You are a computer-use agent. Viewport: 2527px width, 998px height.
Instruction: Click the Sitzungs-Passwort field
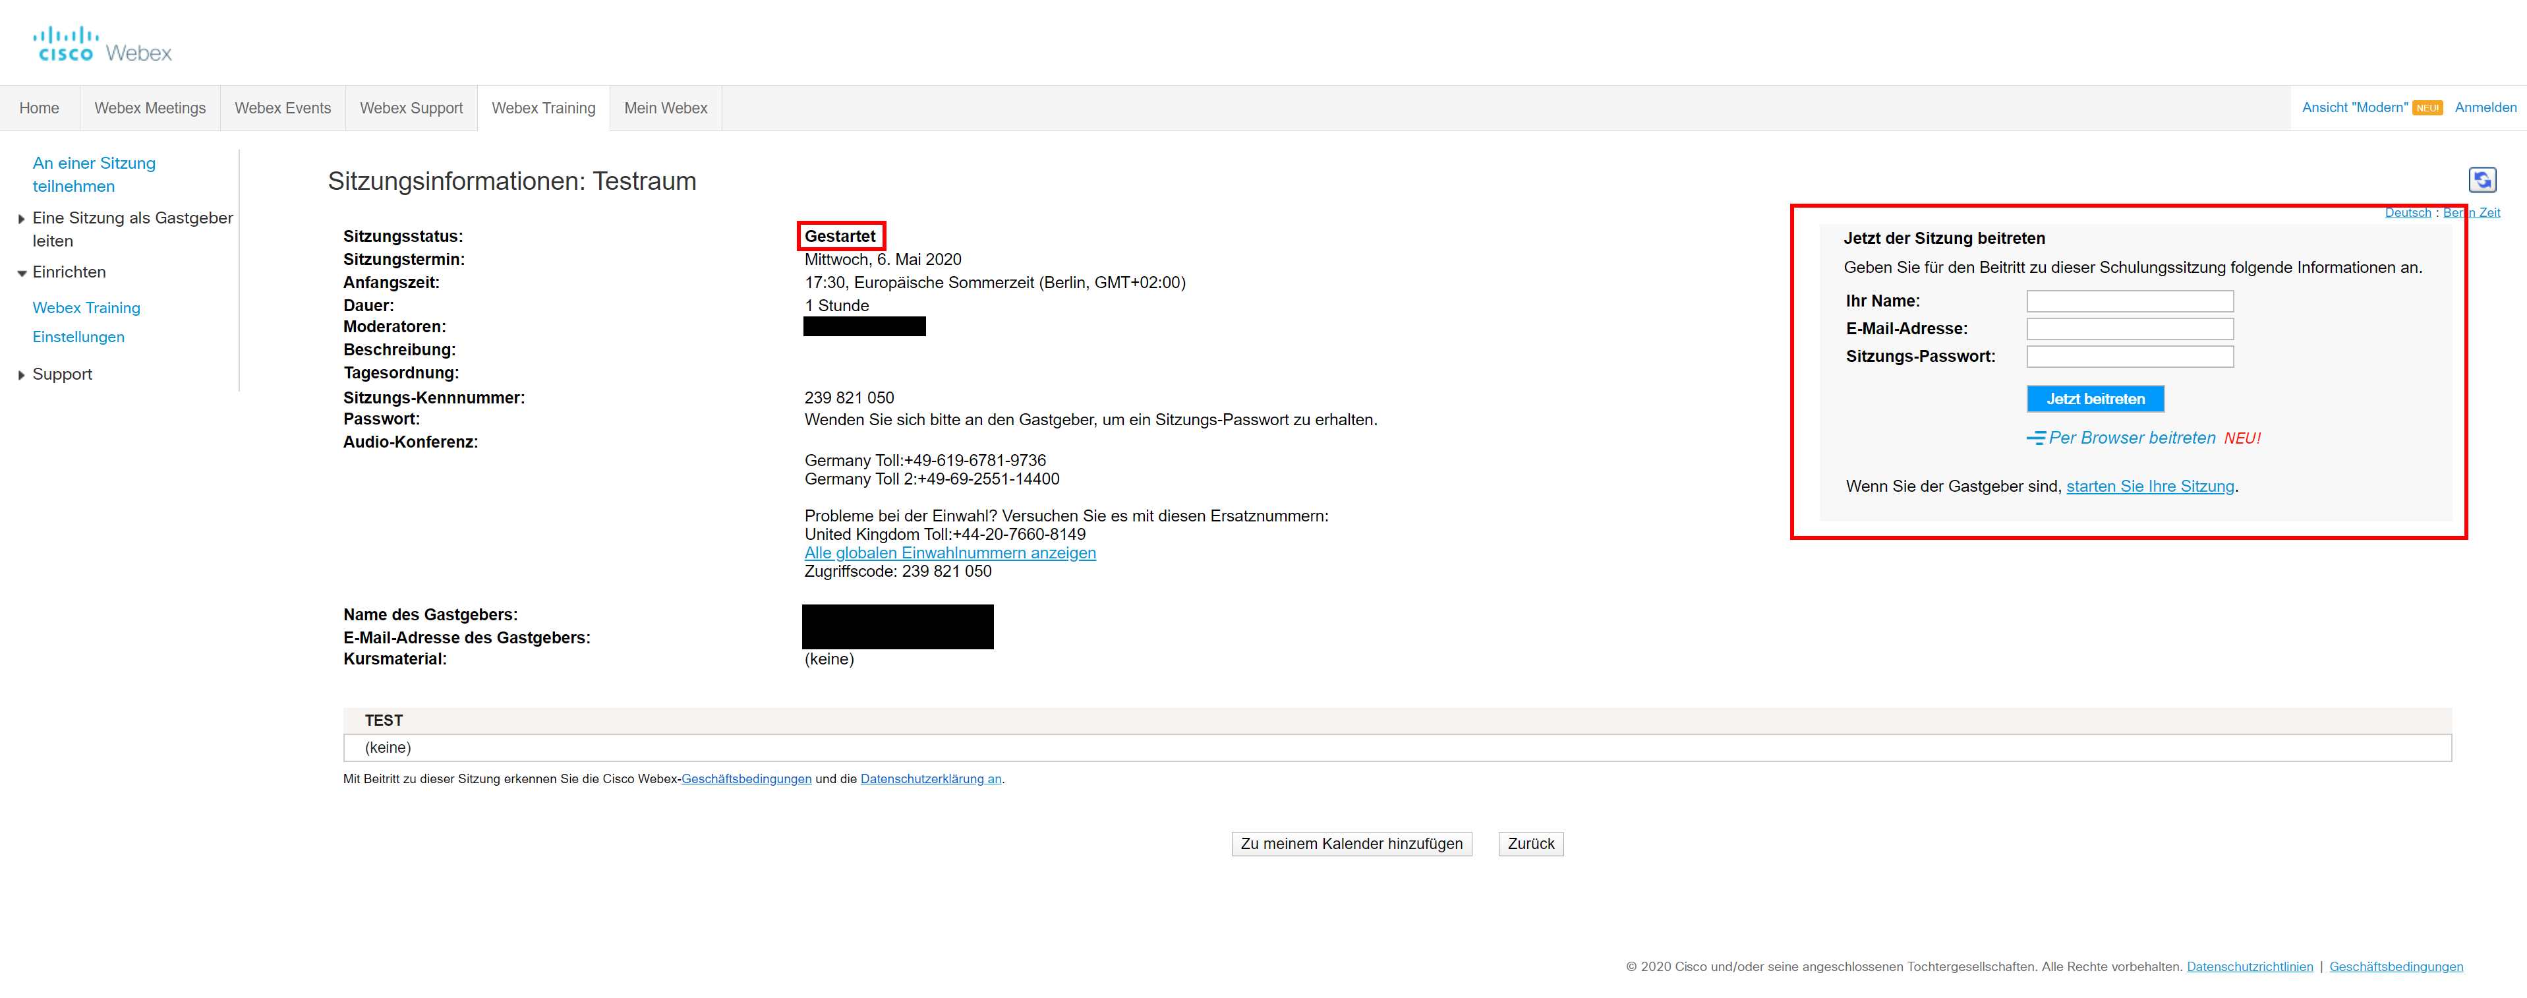[x=2130, y=356]
